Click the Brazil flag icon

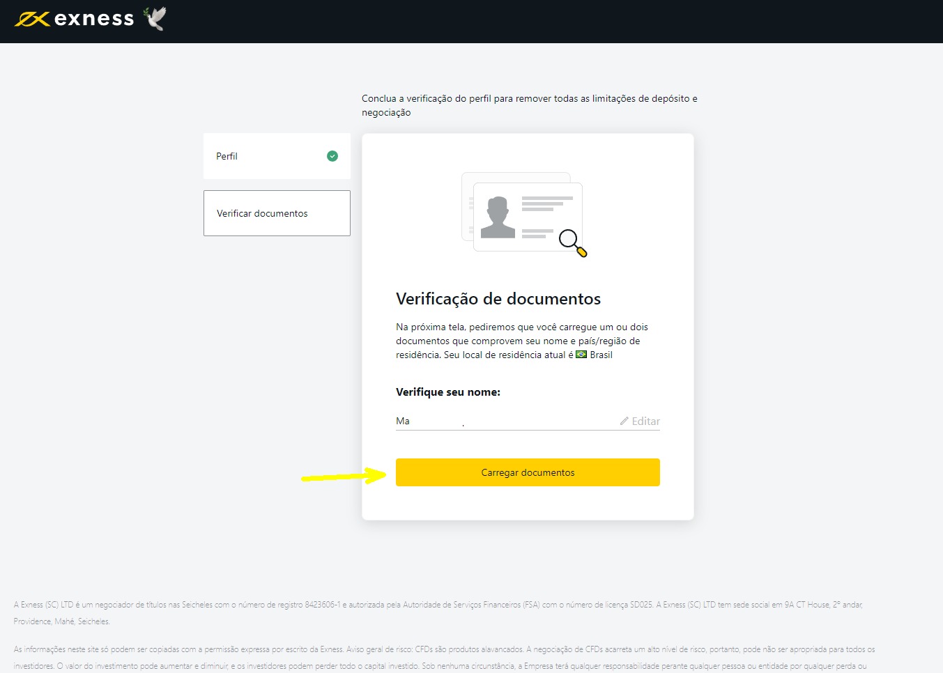pos(581,355)
